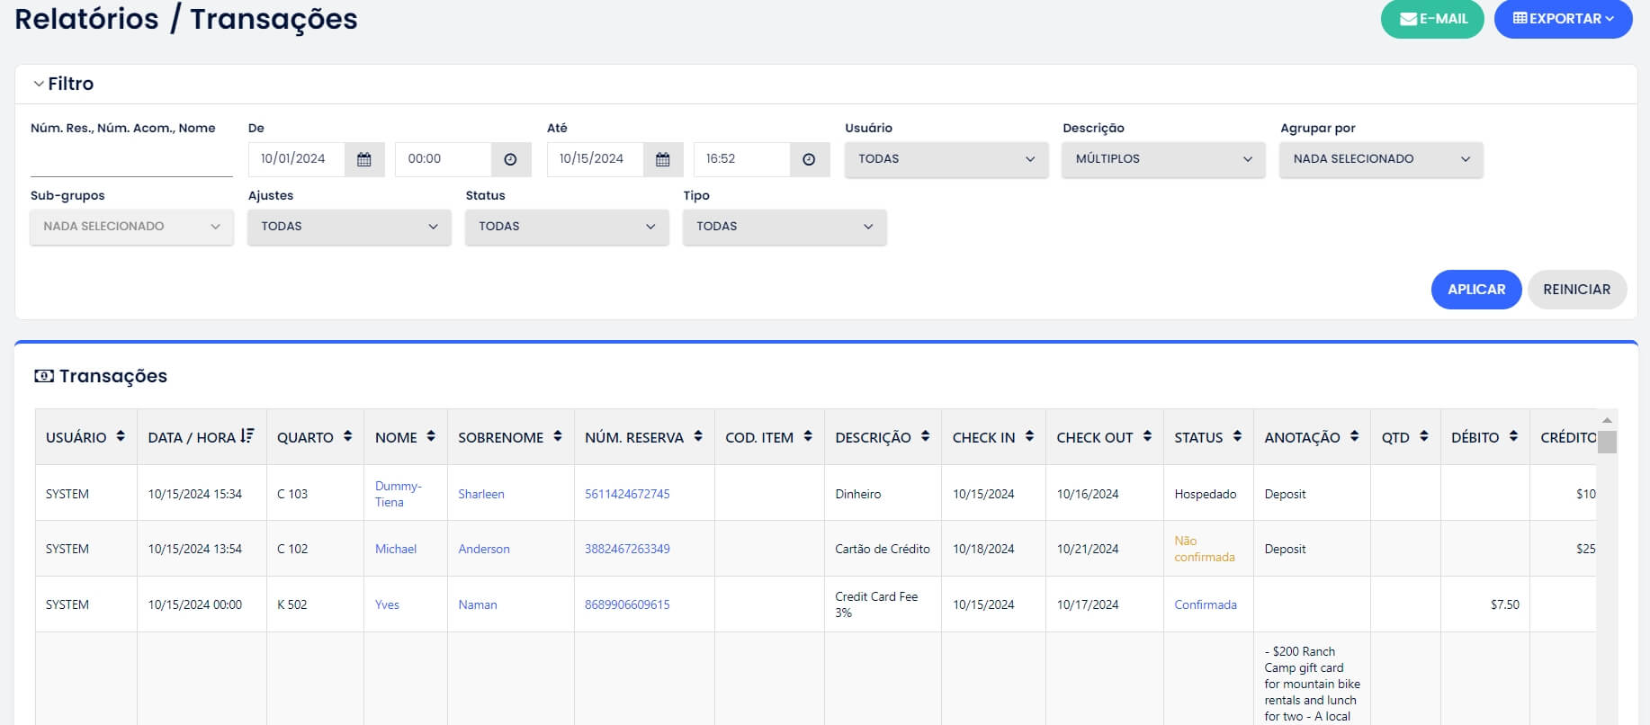Open the De time clock icon
The height and width of the screenshot is (725, 1650).
point(510,159)
